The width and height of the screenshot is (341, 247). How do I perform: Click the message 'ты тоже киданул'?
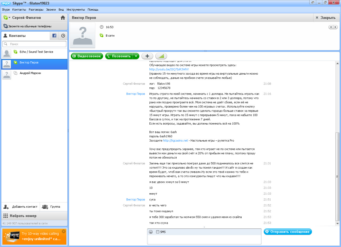[161, 211]
